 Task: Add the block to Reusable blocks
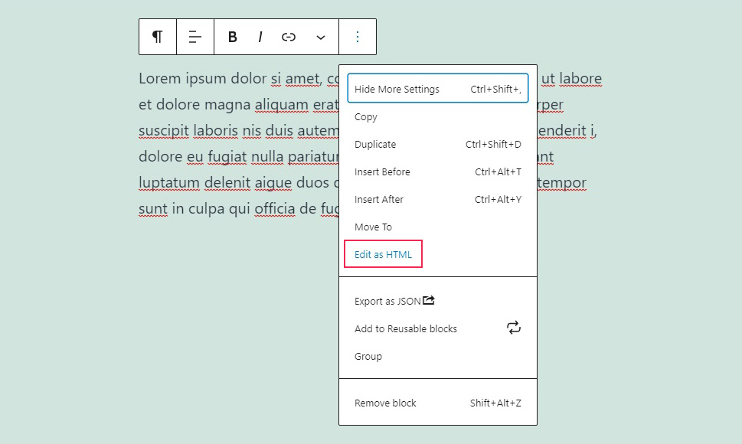pos(405,328)
